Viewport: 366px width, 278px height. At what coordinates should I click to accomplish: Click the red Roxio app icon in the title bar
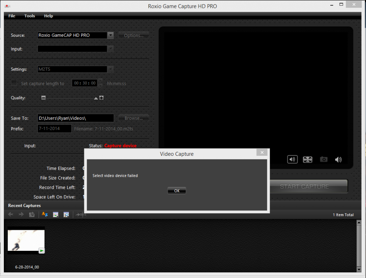click(x=7, y=6)
